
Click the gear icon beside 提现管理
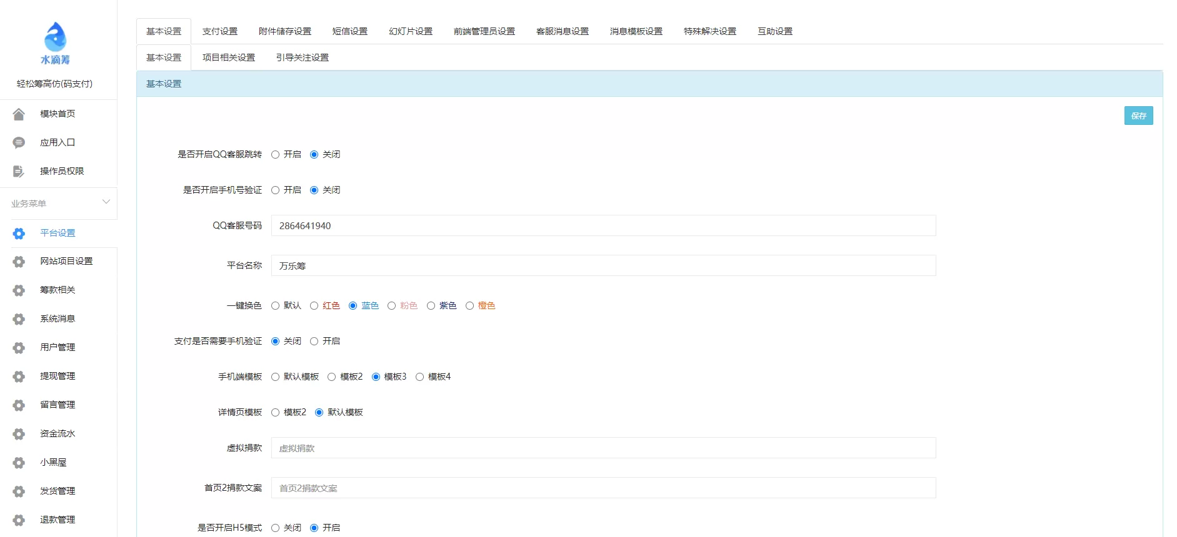click(x=19, y=377)
